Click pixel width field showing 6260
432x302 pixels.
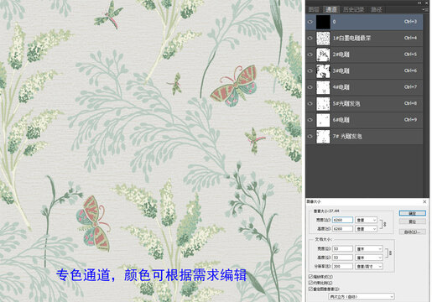coord(342,220)
